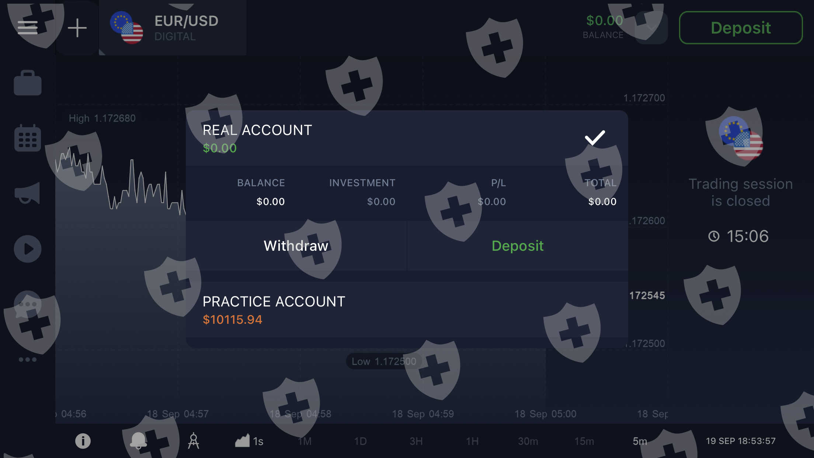This screenshot has height=458, width=814.
Task: Open chart type selector showing 1s
Action: 249,441
